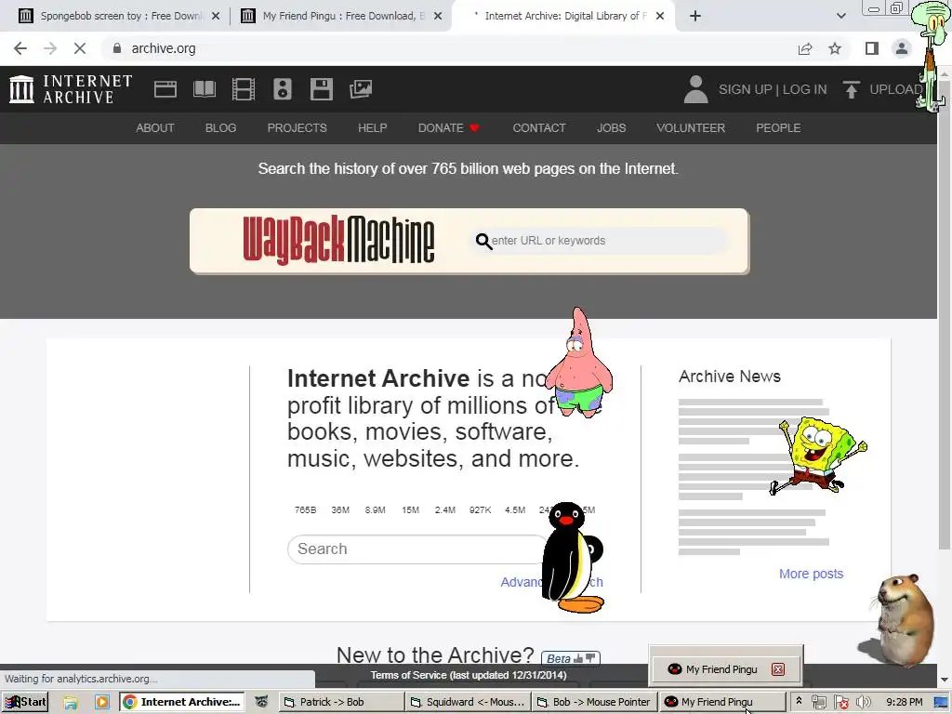Show hidden system tray icons

pos(799,701)
